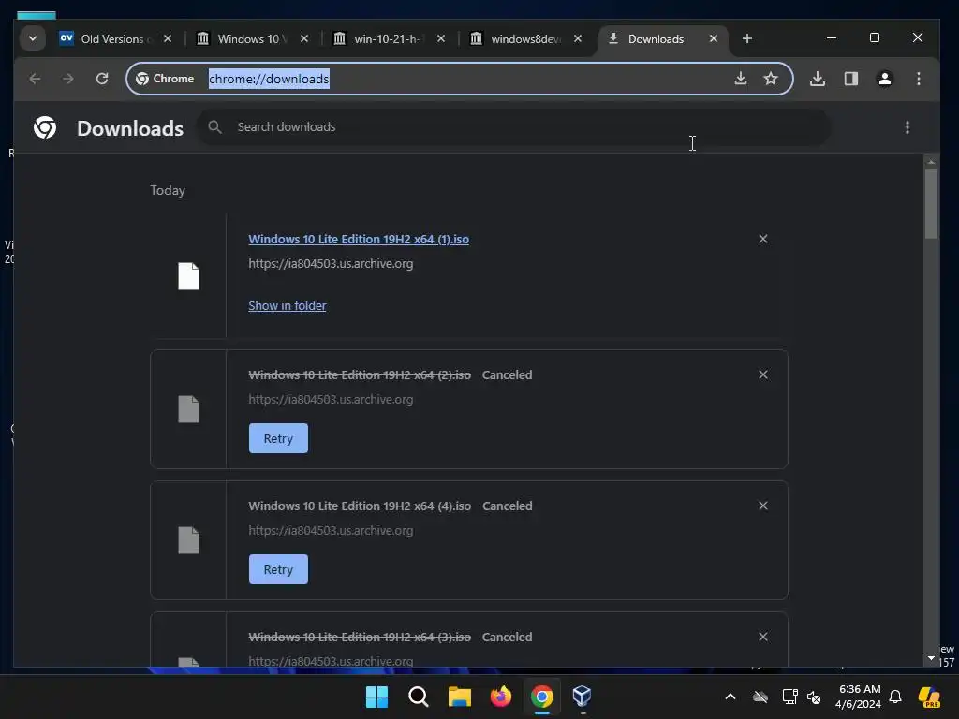
Task: Click the Chrome site info chip
Action: point(165,79)
